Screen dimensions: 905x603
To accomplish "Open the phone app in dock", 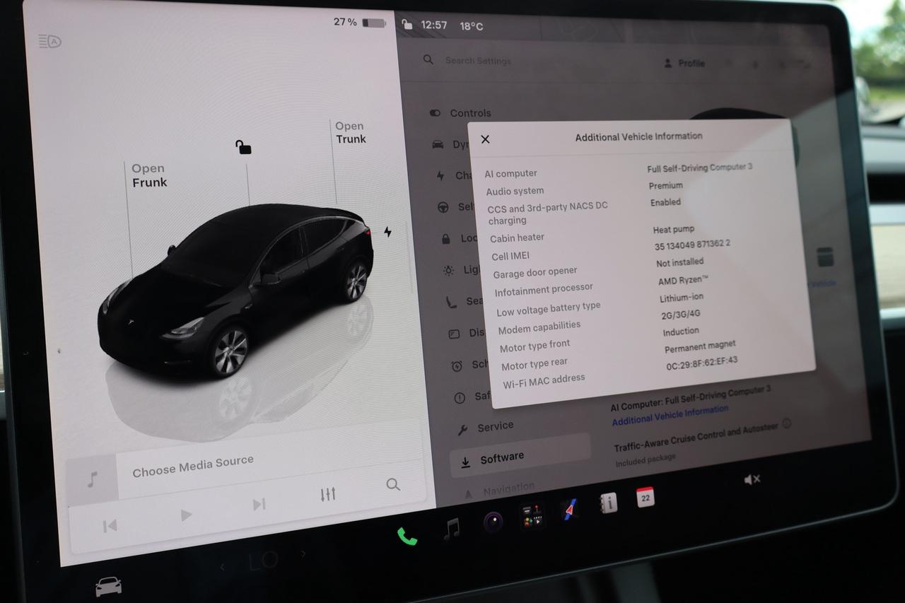I will 407,536.
